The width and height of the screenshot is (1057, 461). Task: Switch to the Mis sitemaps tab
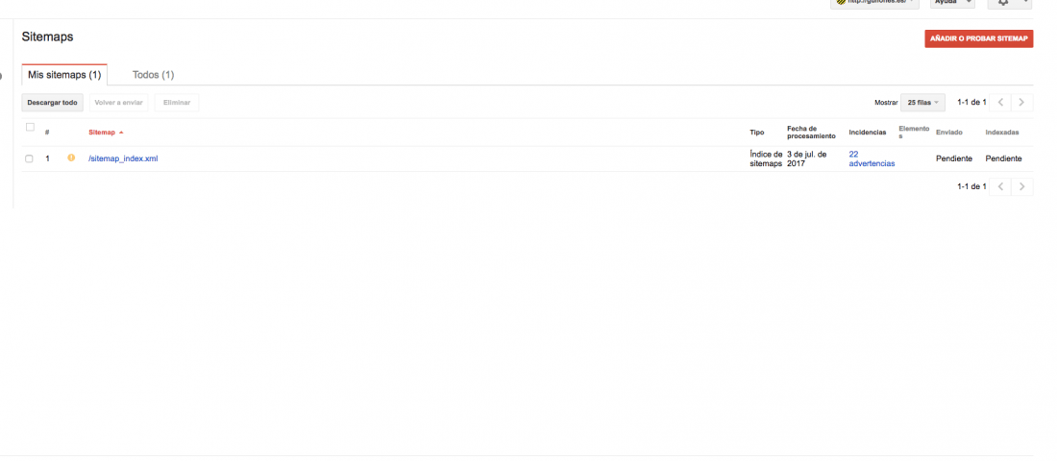coord(64,75)
